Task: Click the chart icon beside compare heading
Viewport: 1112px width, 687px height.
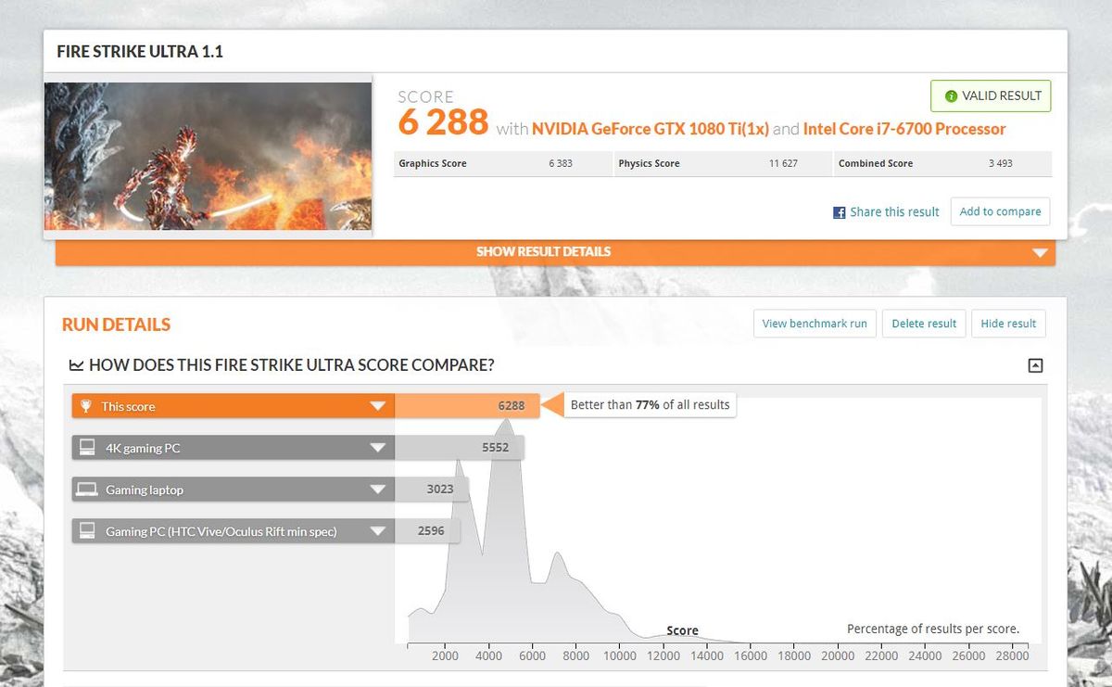Action: (77, 365)
